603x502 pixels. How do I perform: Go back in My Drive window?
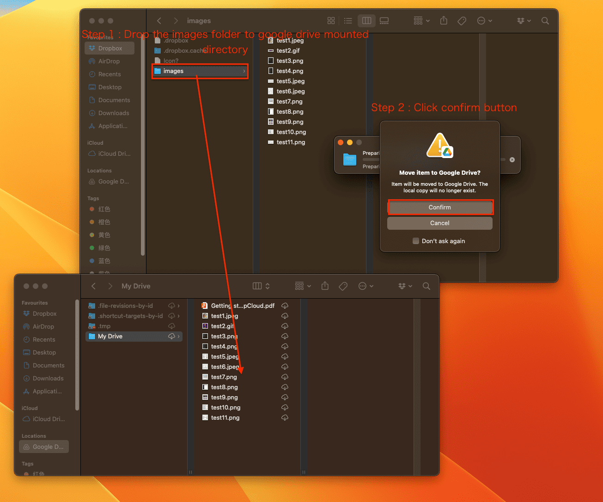pyautogui.click(x=93, y=286)
